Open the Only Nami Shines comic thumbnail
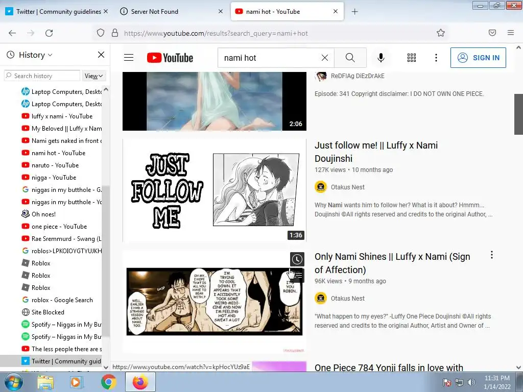The image size is (523, 392). (215, 302)
